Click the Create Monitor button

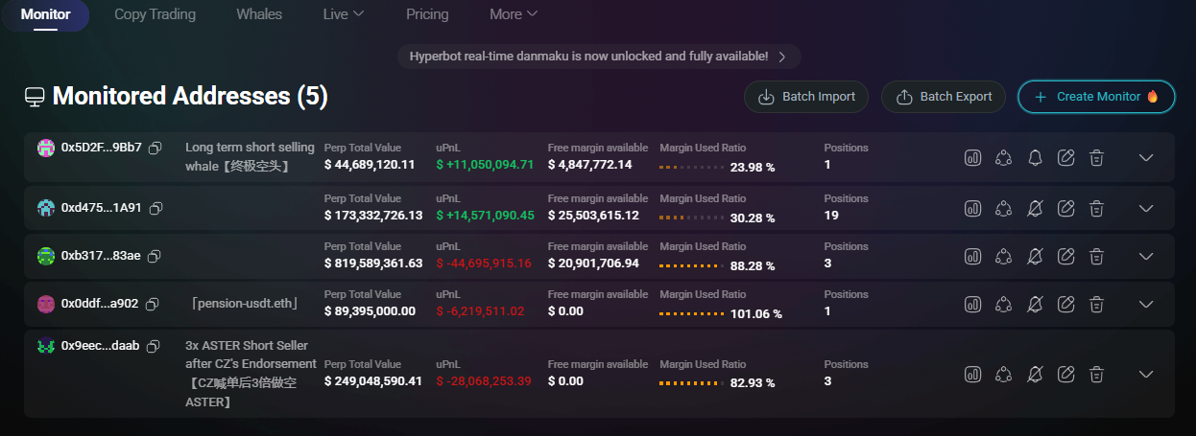[1096, 97]
